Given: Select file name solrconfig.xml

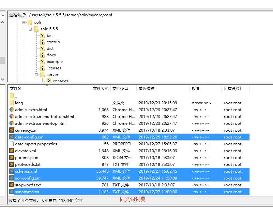Looking at the screenshot, I should (x=28, y=178).
